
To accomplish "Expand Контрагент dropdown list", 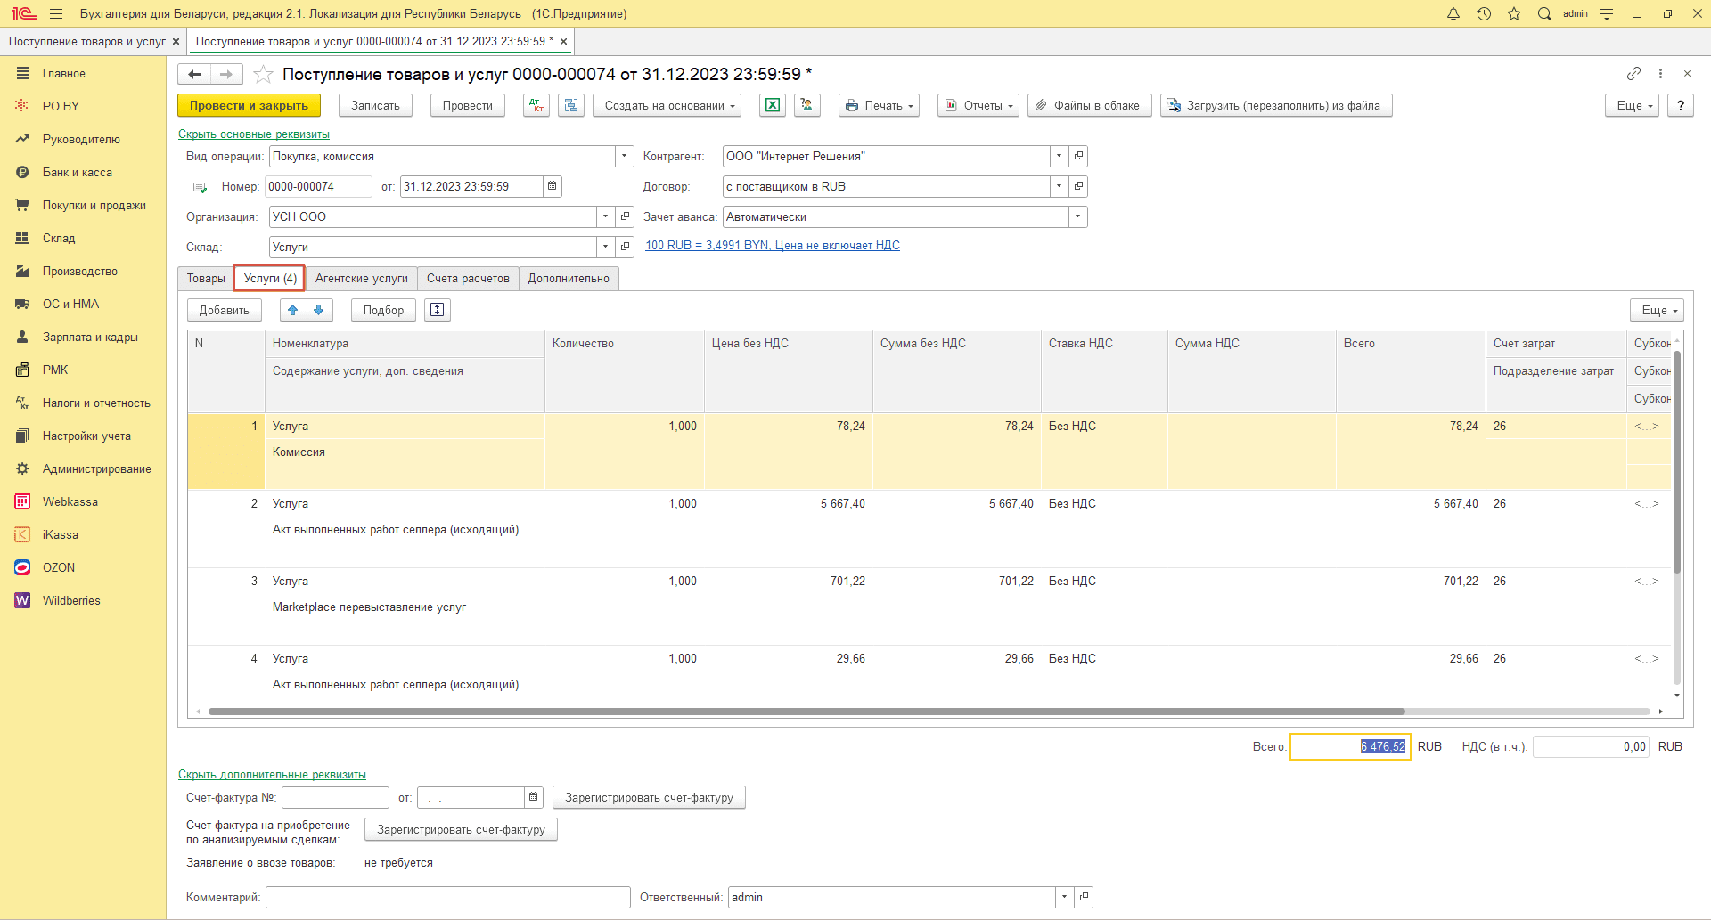I will point(1059,156).
